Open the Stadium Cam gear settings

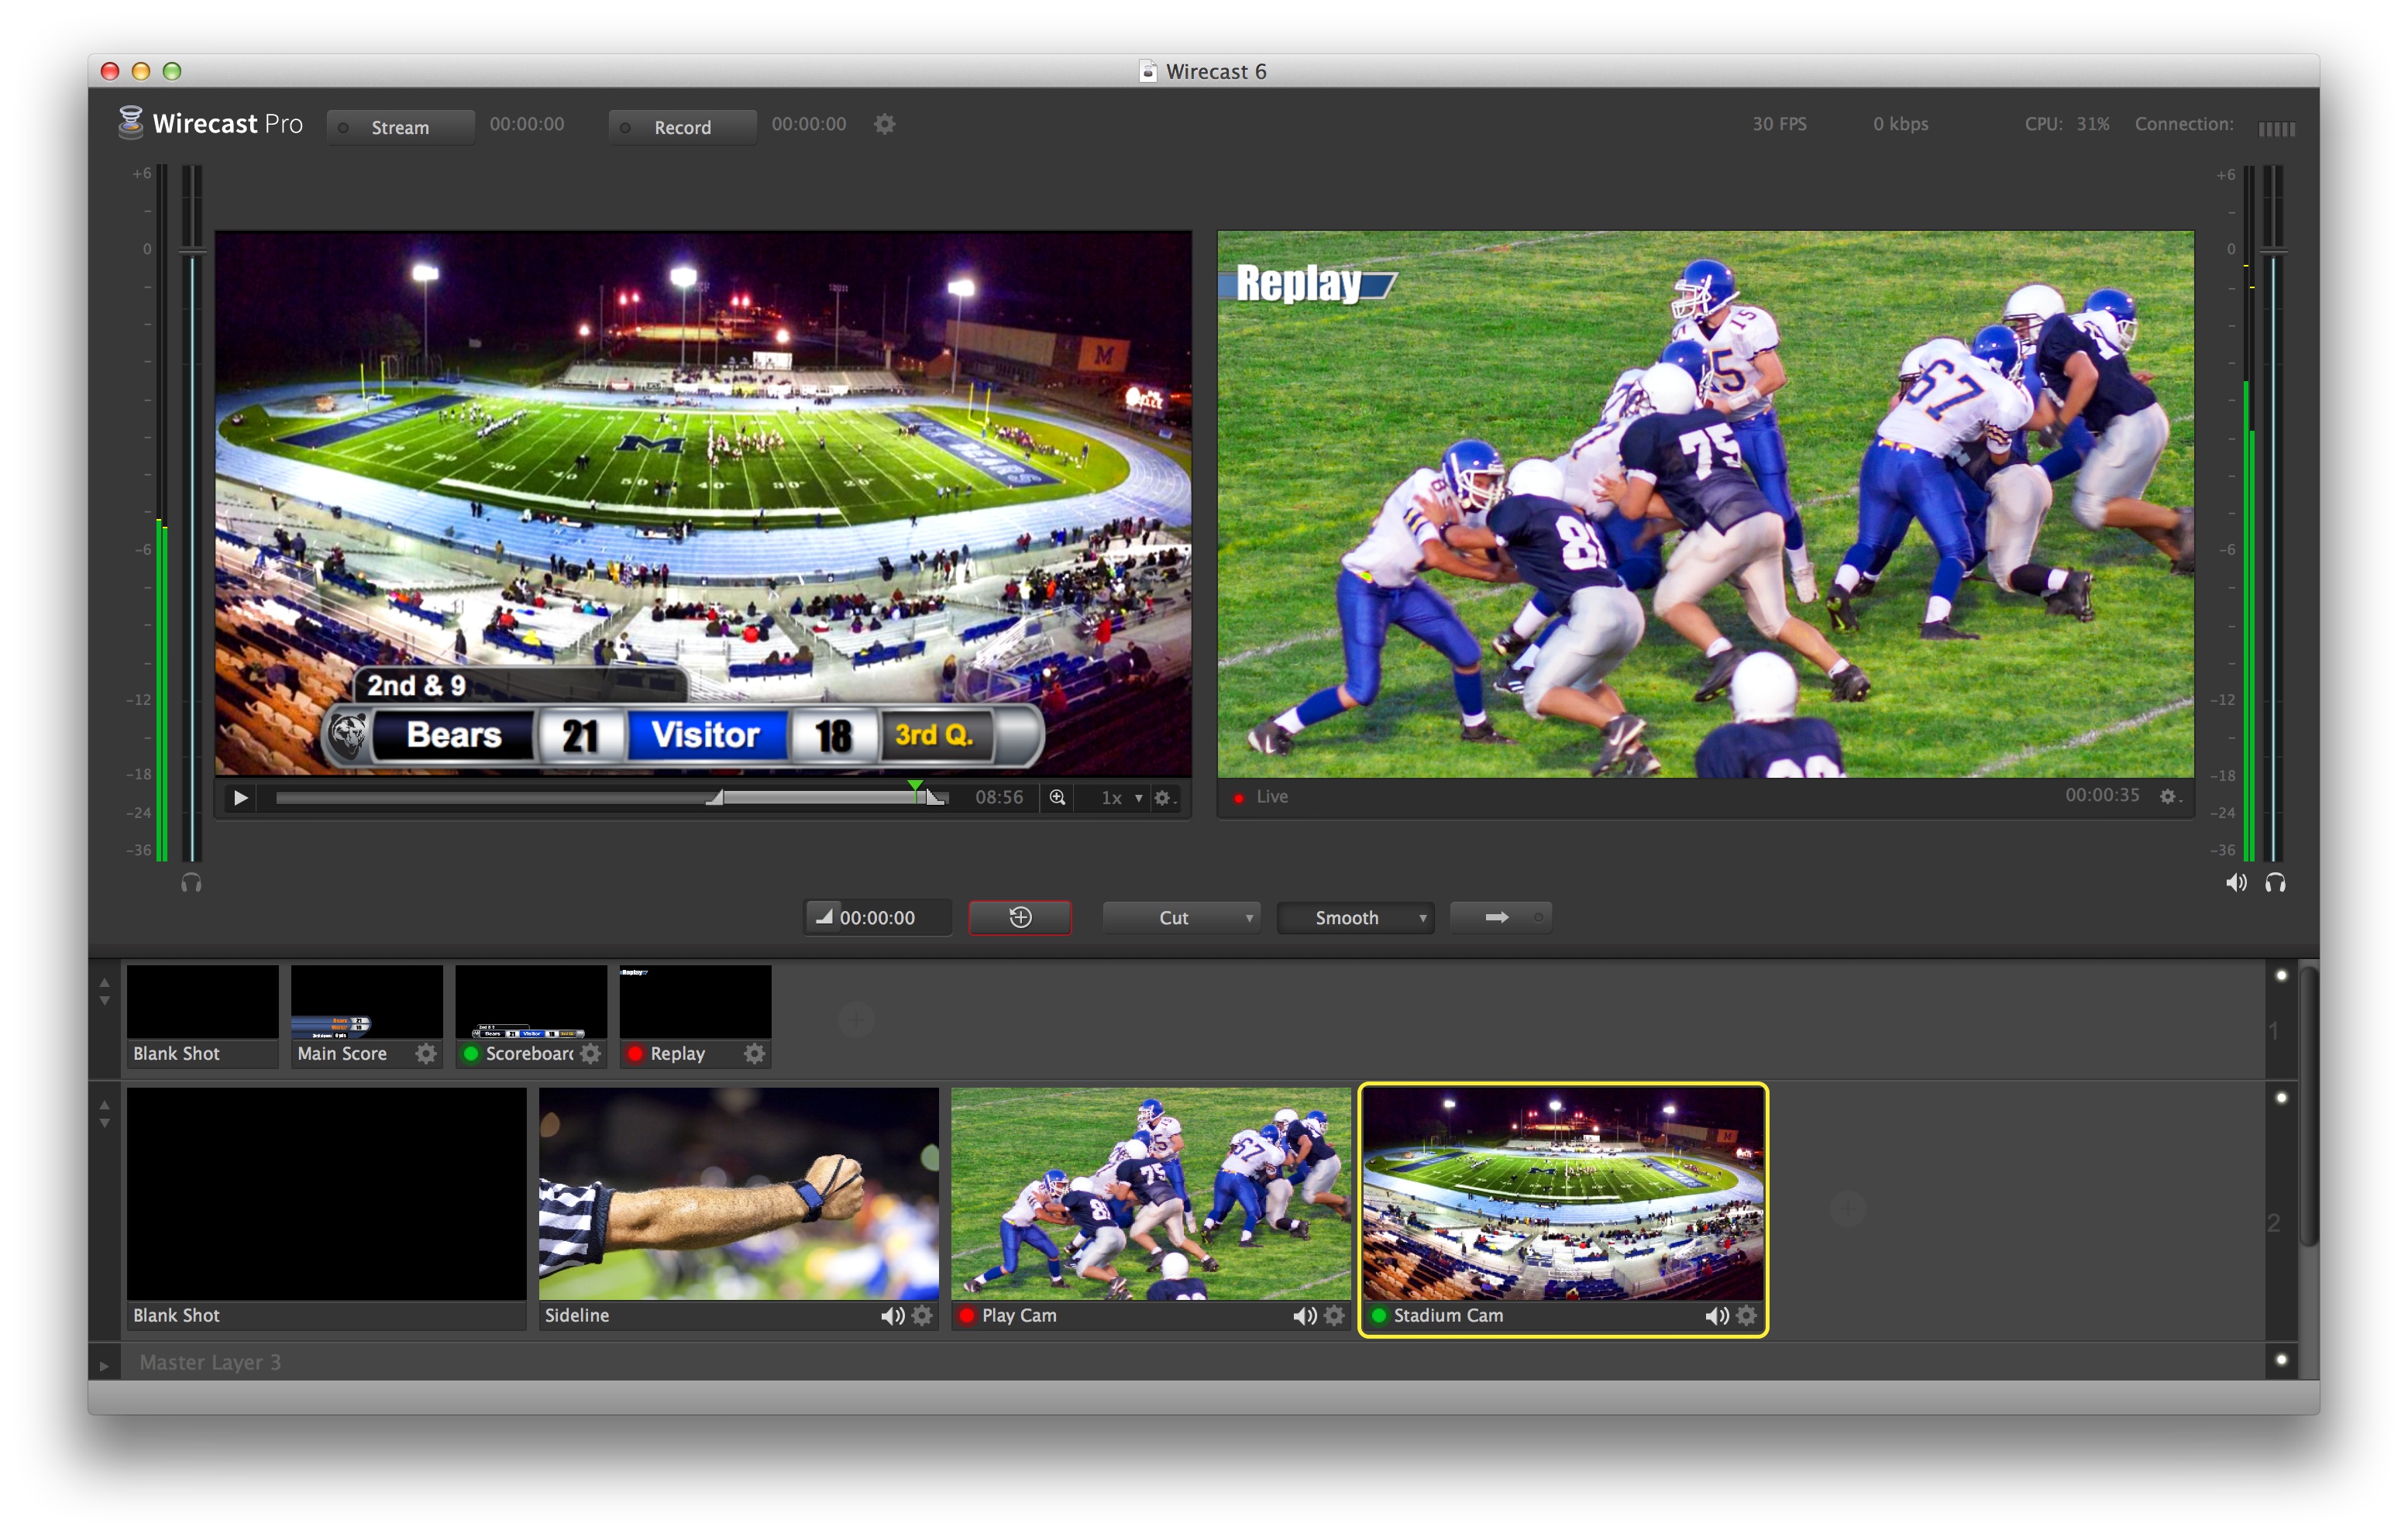pos(1746,1315)
